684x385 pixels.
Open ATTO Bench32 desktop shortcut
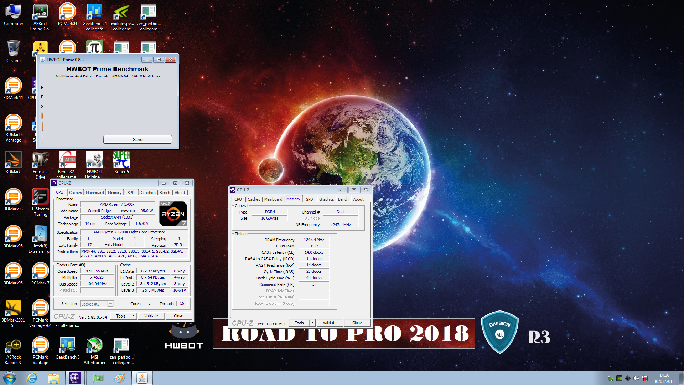pos(68,165)
